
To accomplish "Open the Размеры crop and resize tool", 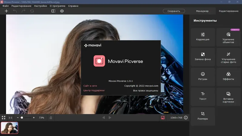I will pos(203,116).
